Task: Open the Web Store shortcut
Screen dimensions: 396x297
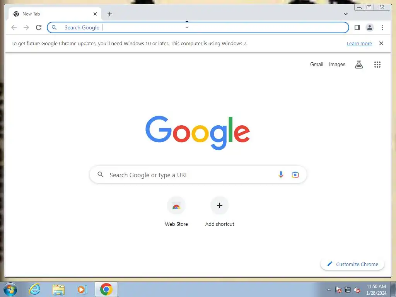Action: tap(176, 206)
